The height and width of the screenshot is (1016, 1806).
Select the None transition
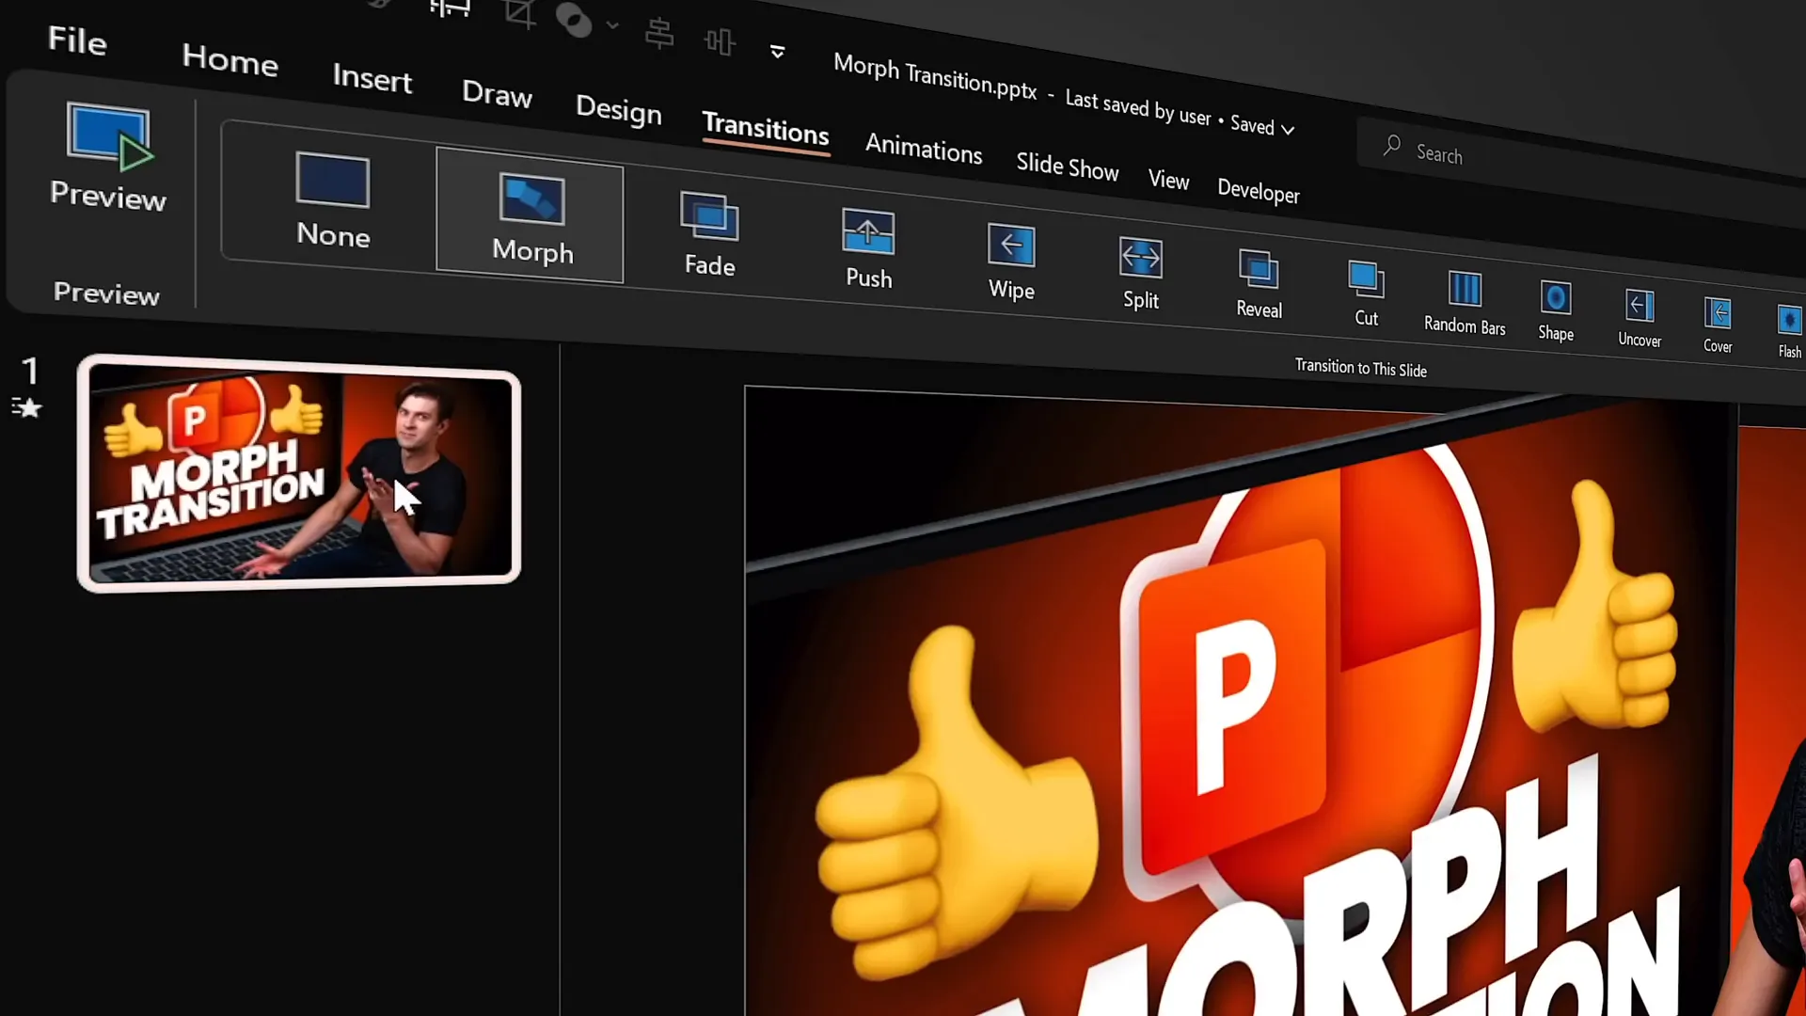pyautogui.click(x=333, y=199)
